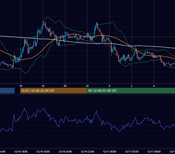Select the blue session bar before ロンドン

tap(7, 91)
